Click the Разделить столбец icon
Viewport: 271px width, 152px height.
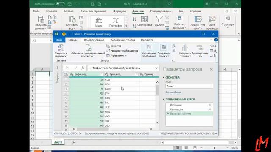coord(185,48)
